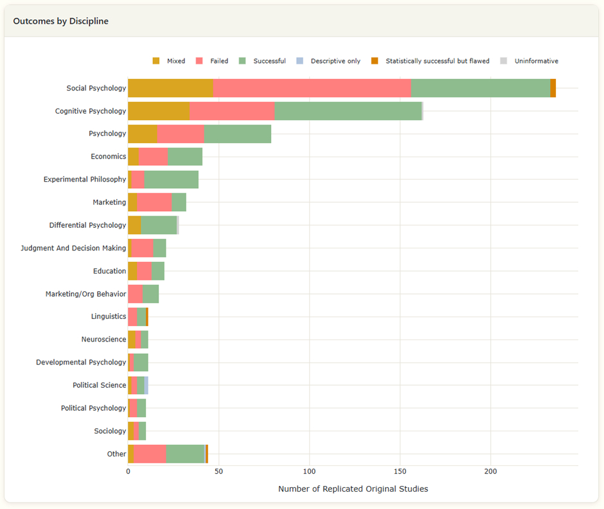This screenshot has height=509, width=604.
Task: Click the green Successful bar for Experimental Philosophy
Action: pos(171,180)
